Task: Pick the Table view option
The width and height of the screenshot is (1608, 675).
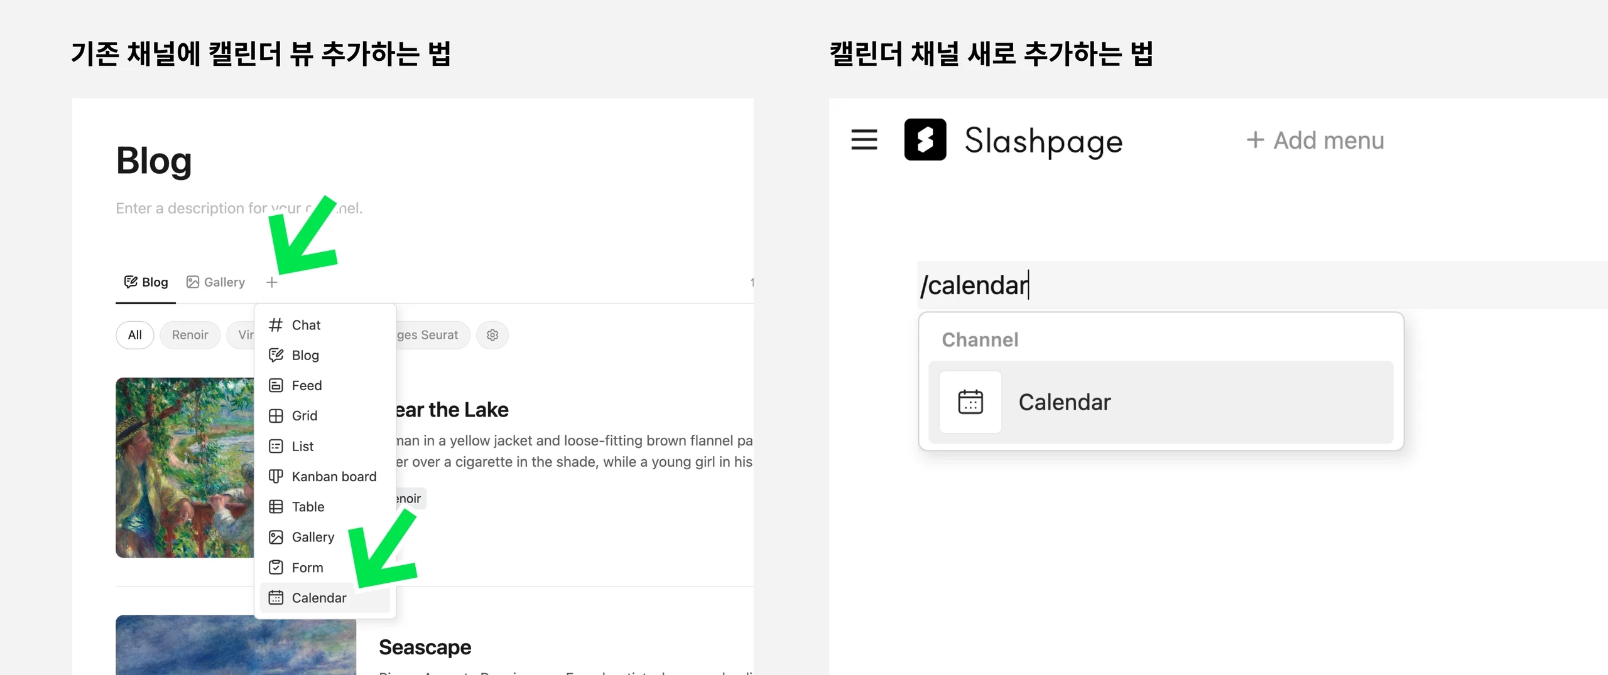Action: tap(308, 507)
